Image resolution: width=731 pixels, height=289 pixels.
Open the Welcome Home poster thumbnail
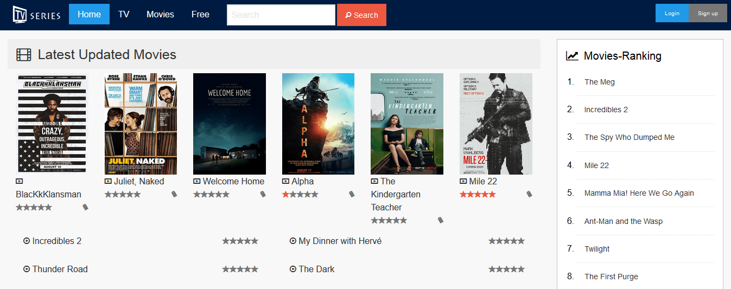click(x=230, y=124)
